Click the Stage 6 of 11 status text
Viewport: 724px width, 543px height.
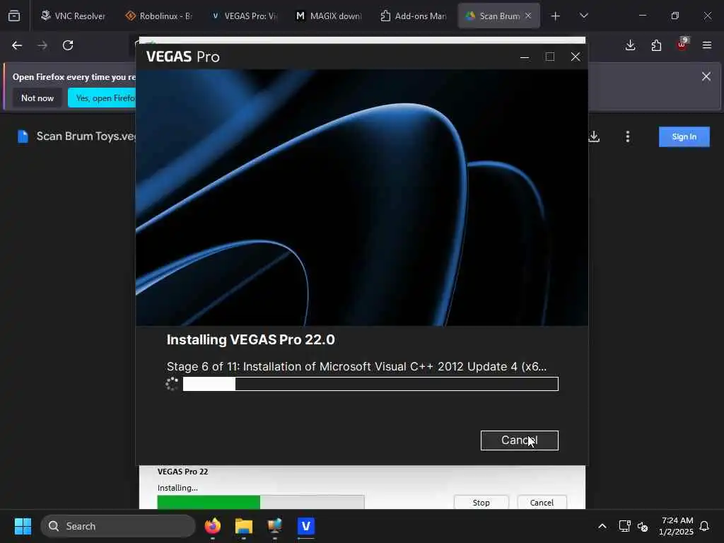(x=356, y=367)
